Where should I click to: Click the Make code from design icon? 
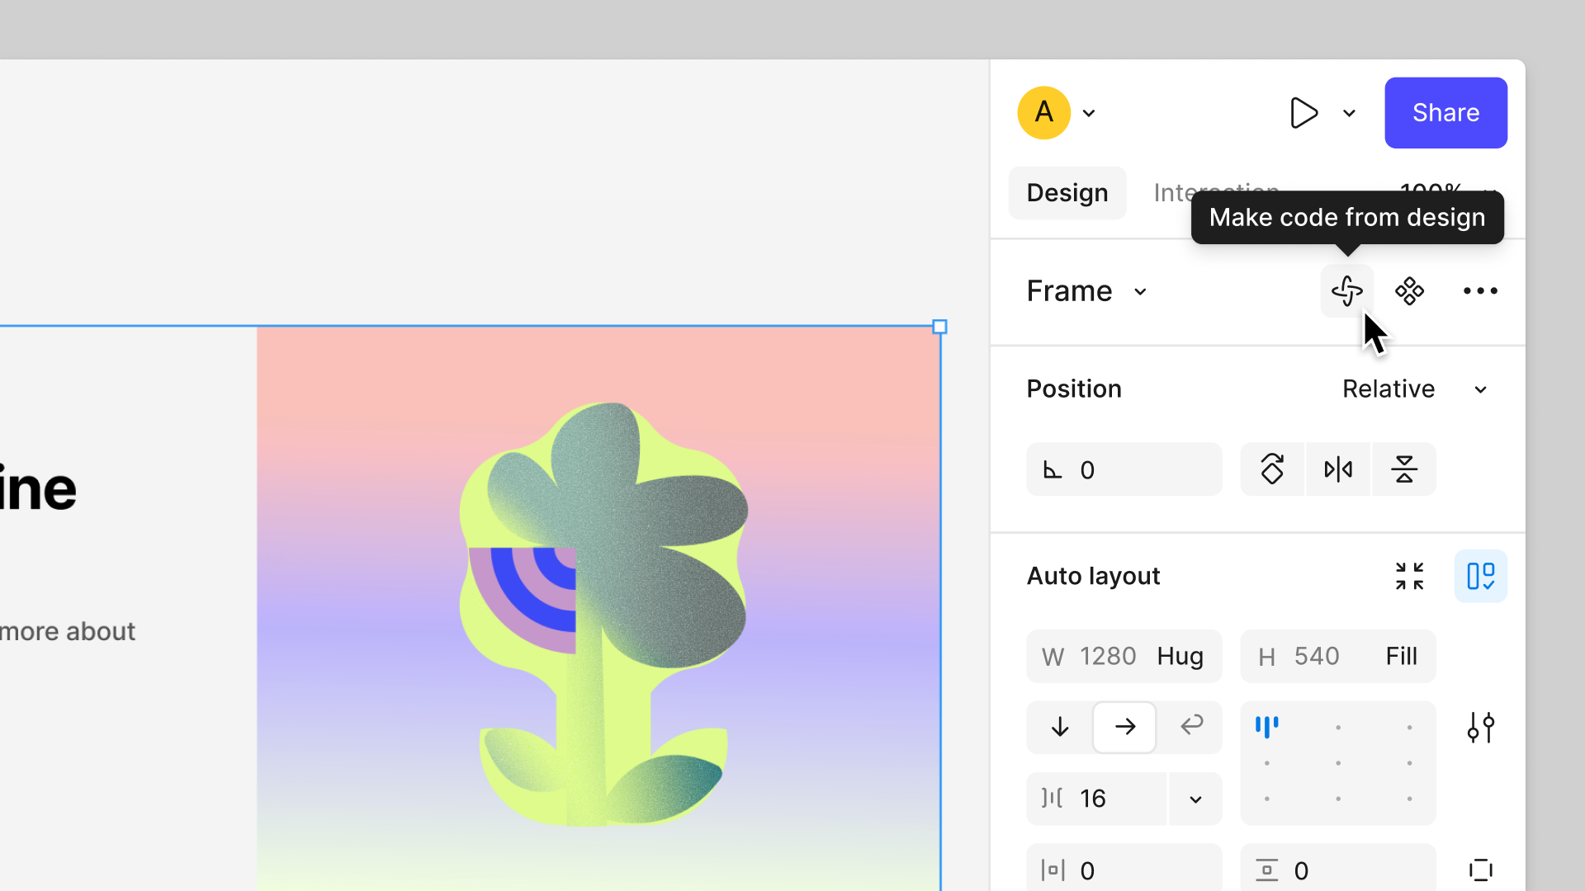click(1346, 291)
